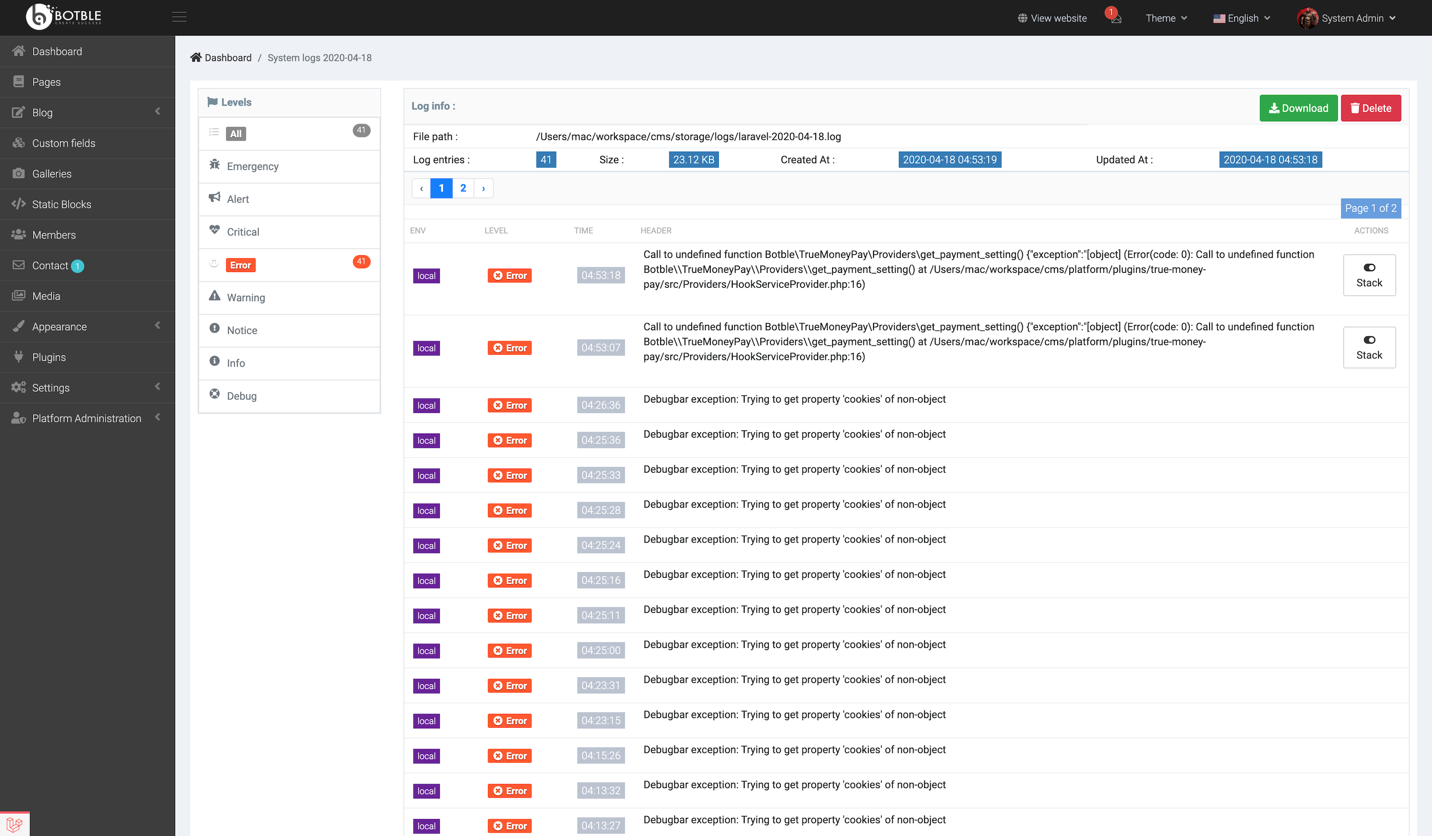Viewport: 1432px width, 836px height.
Task: Toggle Stack for the 04:53:07 log entry
Action: tap(1369, 347)
